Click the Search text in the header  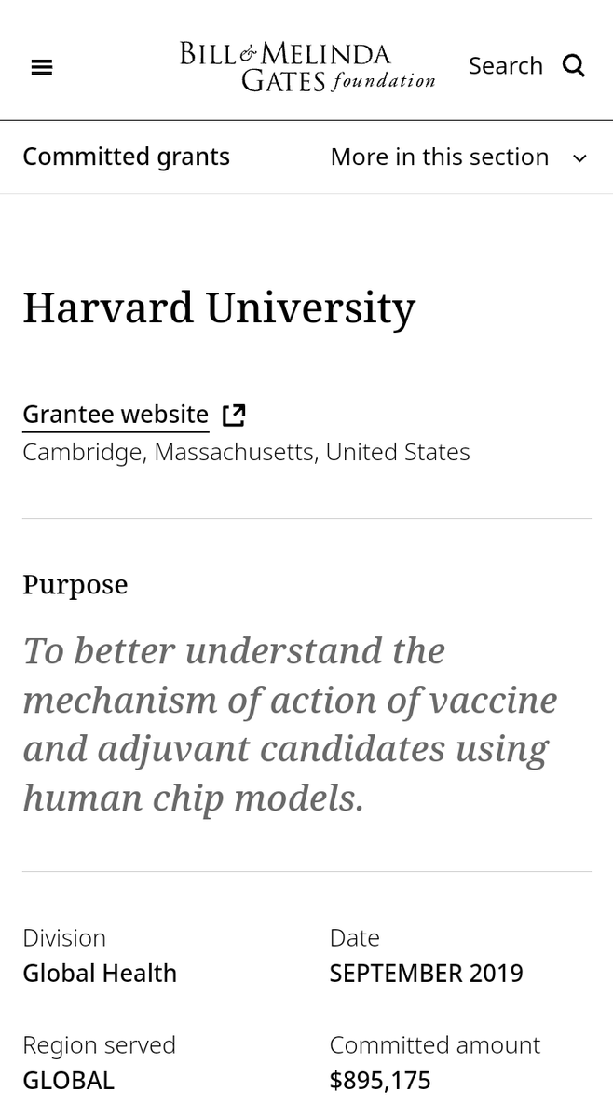[505, 65]
